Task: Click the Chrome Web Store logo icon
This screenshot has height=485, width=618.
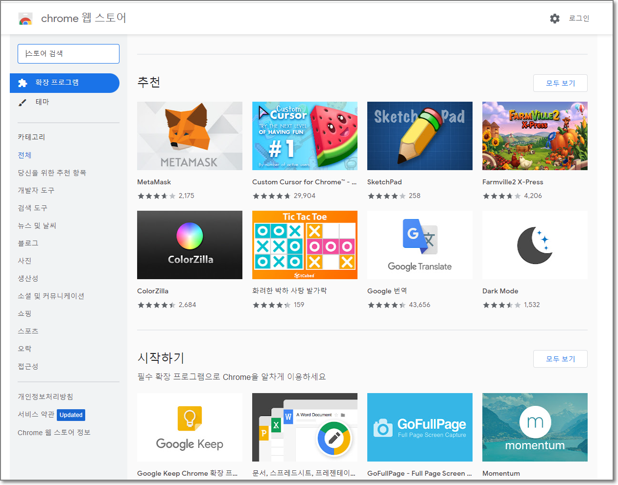Action: point(25,19)
